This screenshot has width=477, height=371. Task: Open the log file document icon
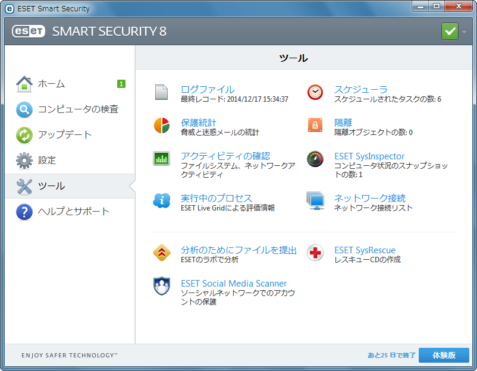click(x=161, y=92)
